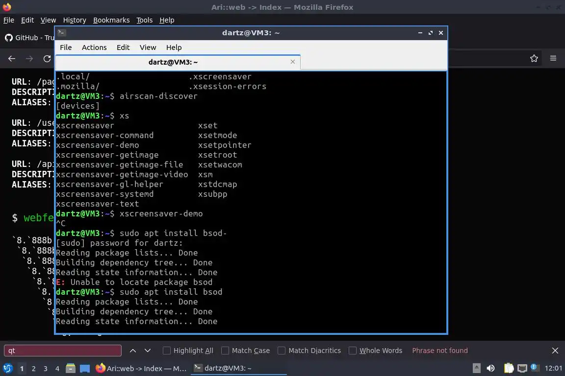This screenshot has width=565, height=376.
Task: Enable Whole Words checkbox
Action: tap(353, 351)
